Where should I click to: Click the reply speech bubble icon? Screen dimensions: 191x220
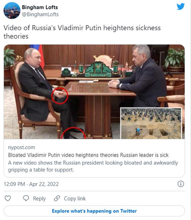coord(26,198)
